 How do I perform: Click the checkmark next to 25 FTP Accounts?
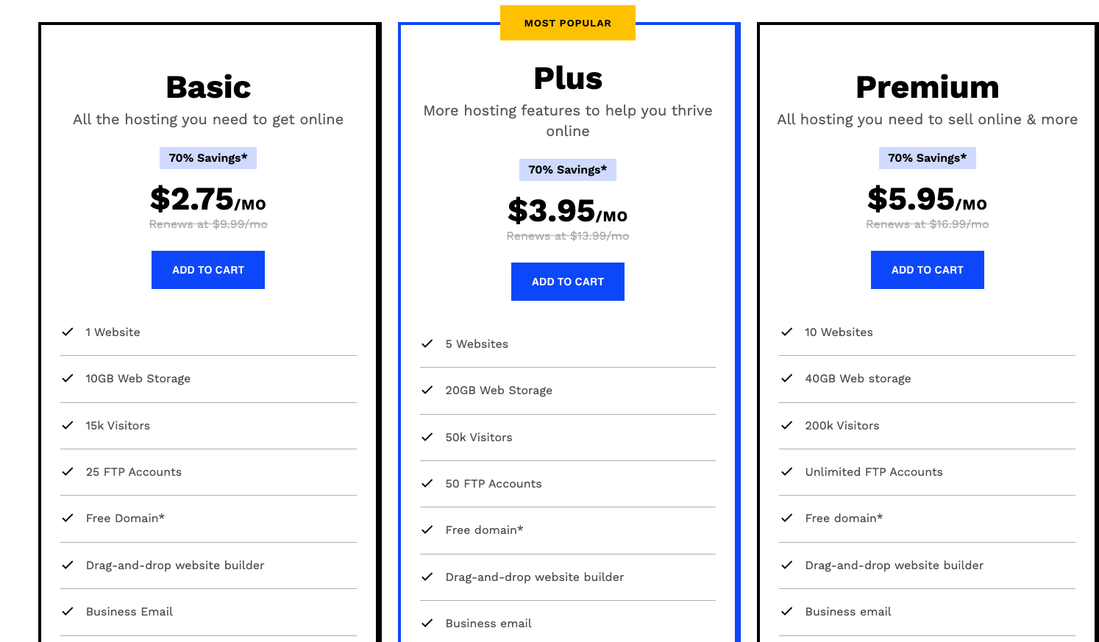pyautogui.click(x=68, y=471)
